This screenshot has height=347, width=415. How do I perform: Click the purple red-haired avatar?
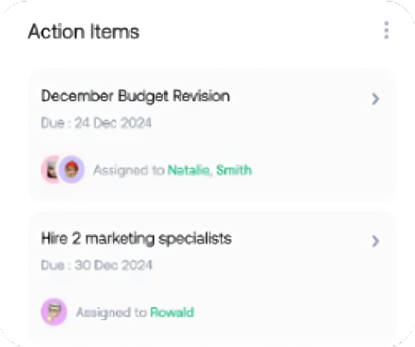[72, 169]
